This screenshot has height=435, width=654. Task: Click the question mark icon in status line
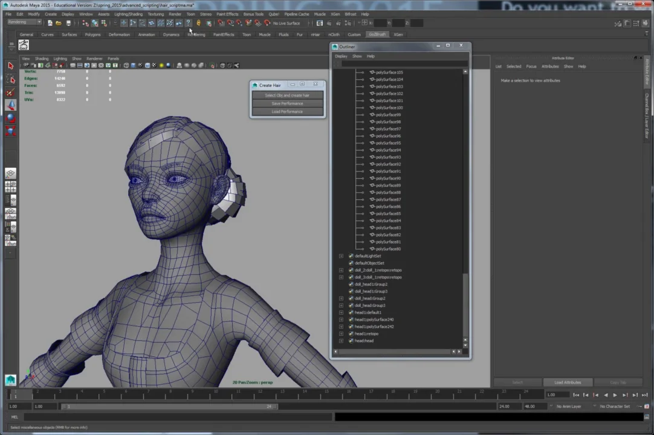[188, 23]
